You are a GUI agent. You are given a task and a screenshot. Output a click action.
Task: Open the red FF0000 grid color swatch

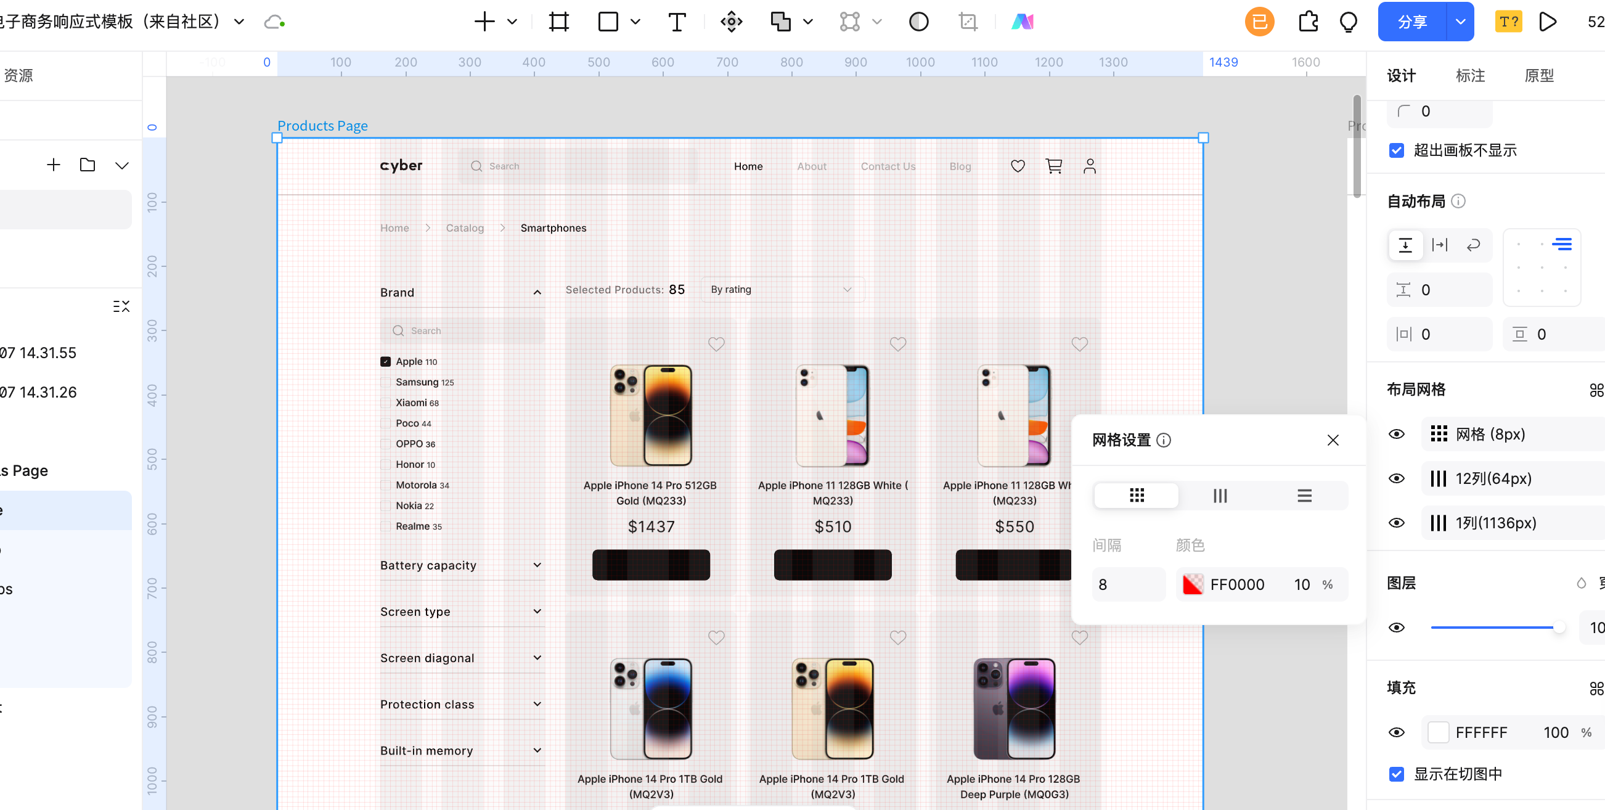pyautogui.click(x=1193, y=584)
